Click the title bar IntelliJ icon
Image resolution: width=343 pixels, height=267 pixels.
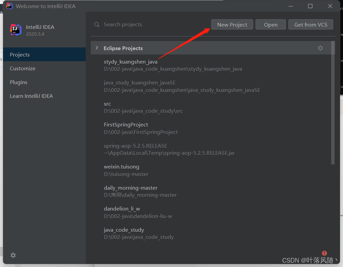(x=9, y=6)
